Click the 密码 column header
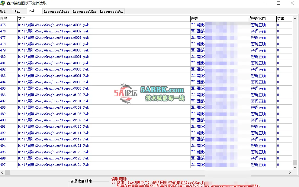Screen dimensions: 299x187 coord(220,18)
